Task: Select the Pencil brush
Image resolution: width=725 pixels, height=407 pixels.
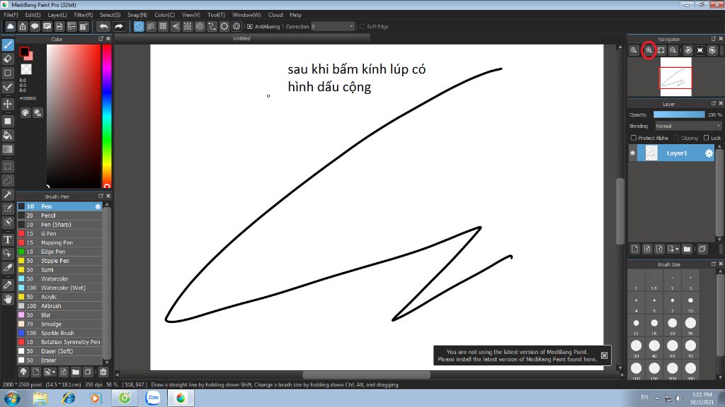Action: (59, 216)
